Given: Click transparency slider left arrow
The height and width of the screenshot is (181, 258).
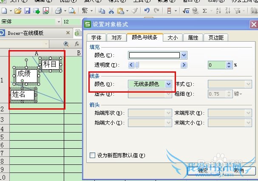Looking at the screenshot, I should click(x=131, y=65).
